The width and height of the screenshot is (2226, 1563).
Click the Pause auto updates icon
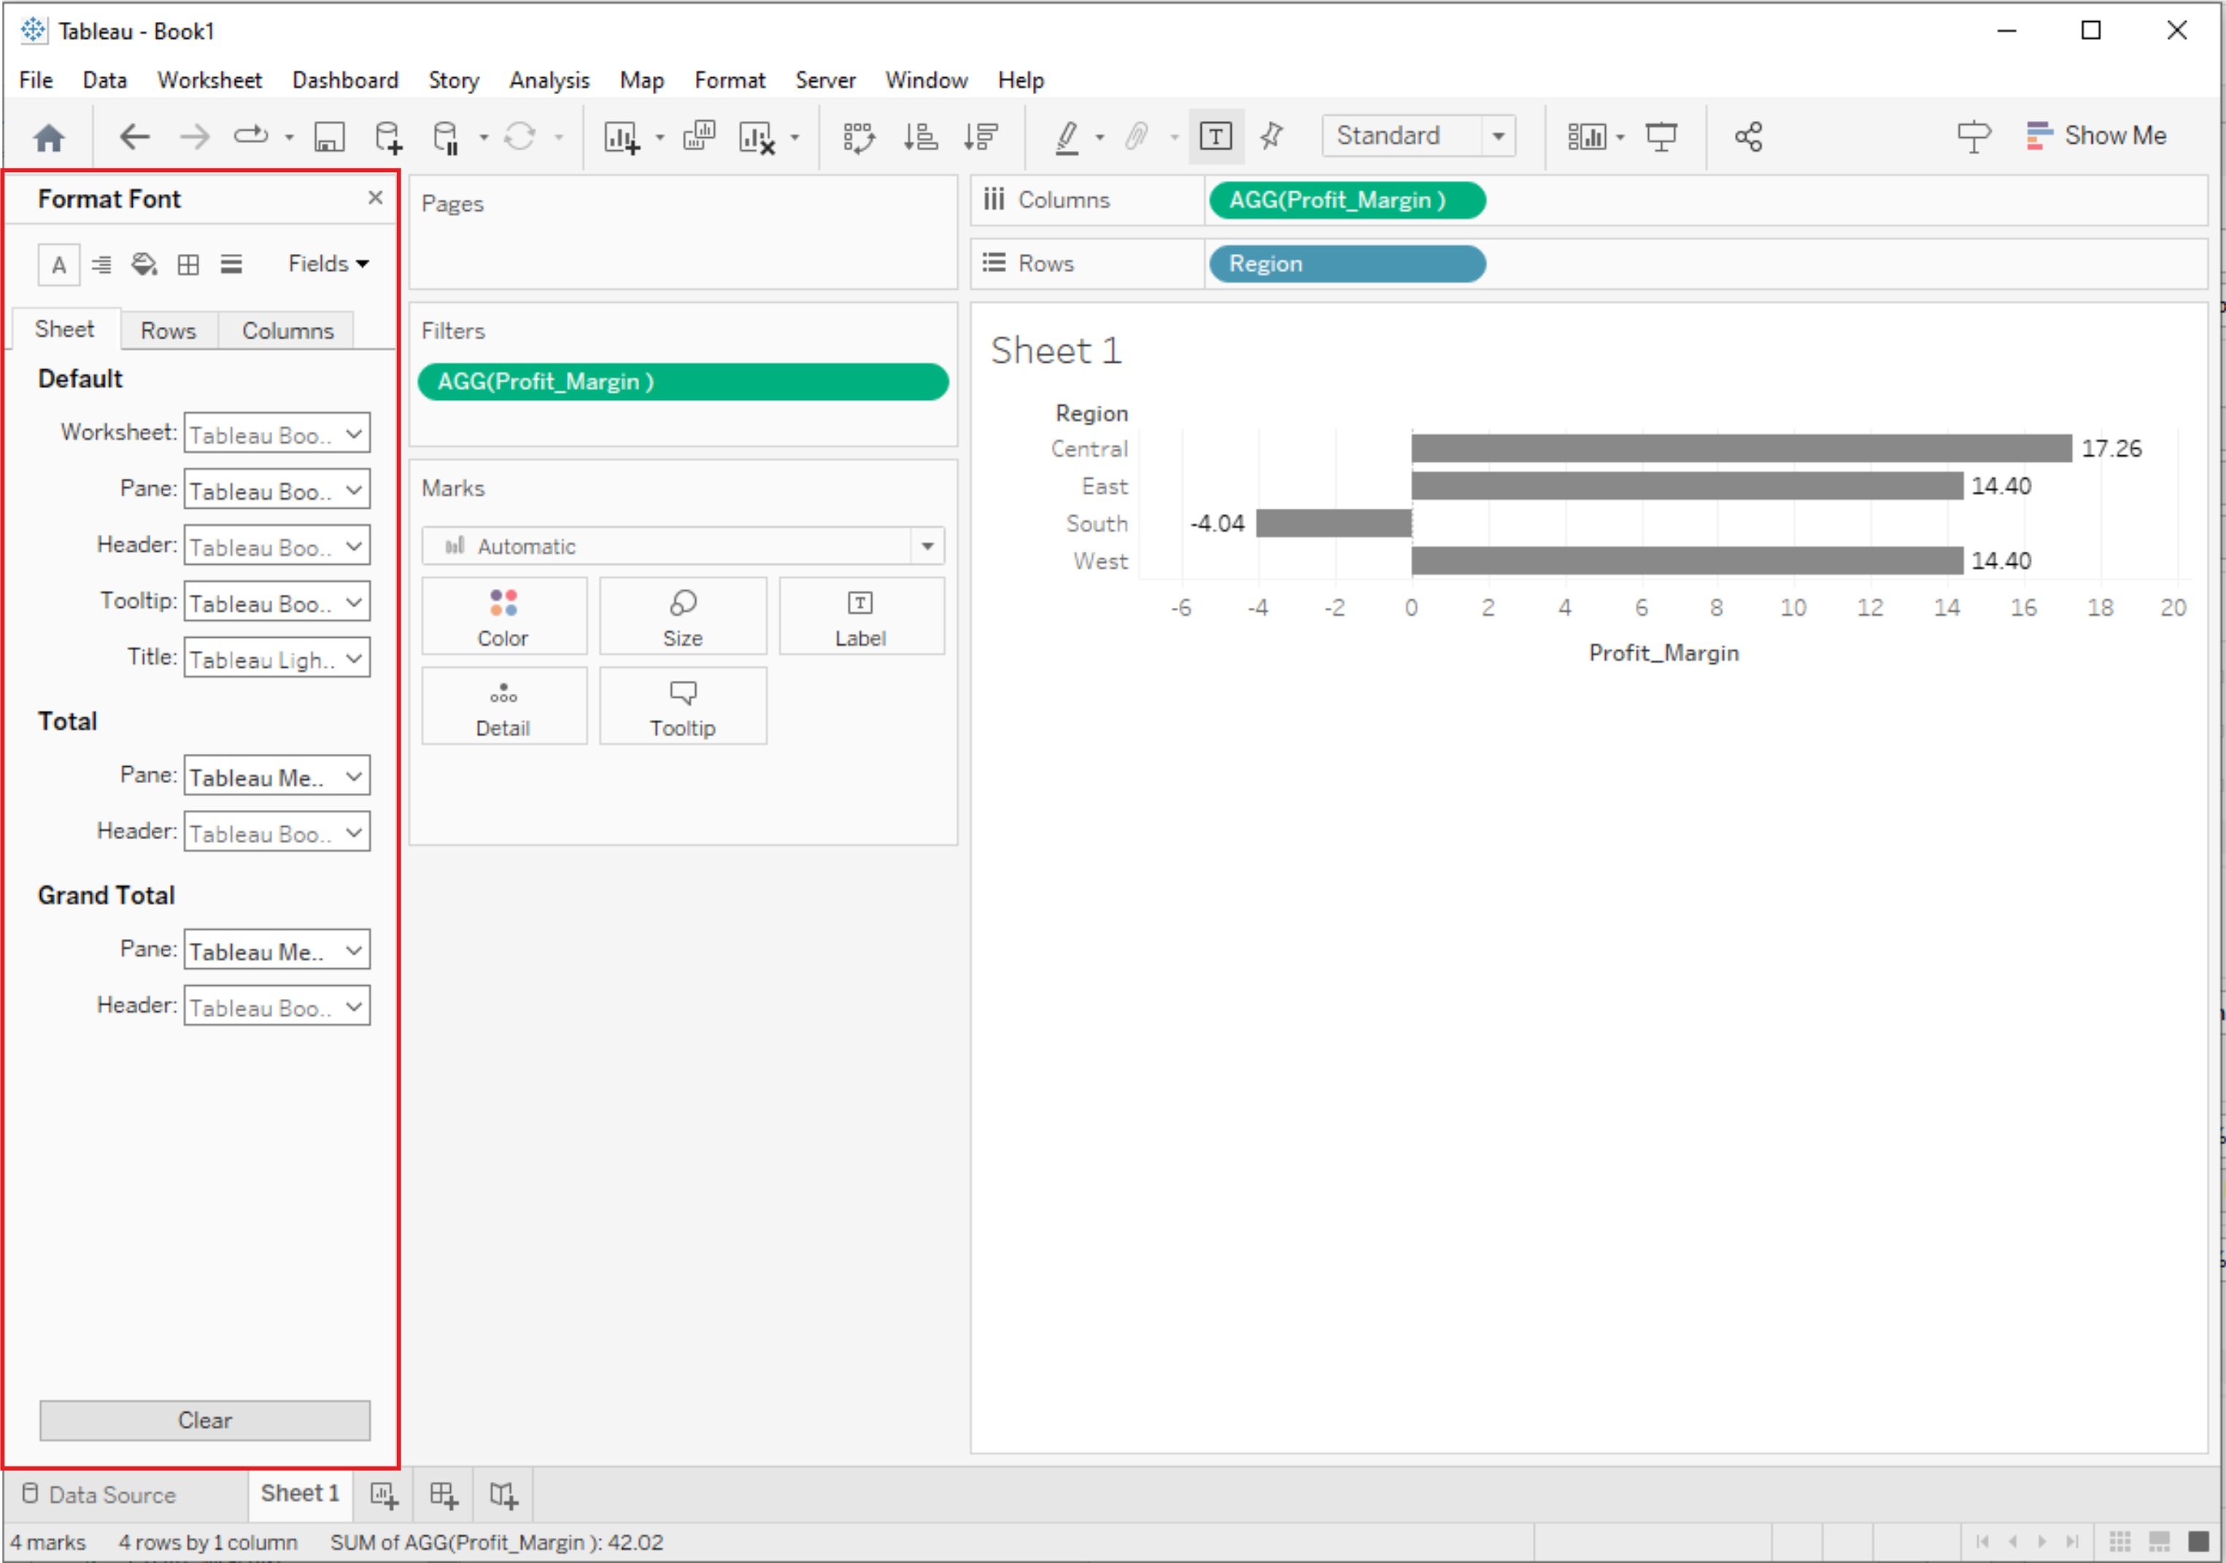(x=446, y=136)
